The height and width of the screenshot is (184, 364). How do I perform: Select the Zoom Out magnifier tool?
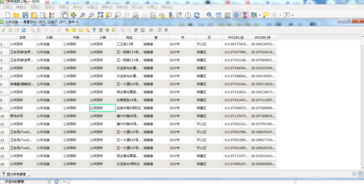point(91,15)
